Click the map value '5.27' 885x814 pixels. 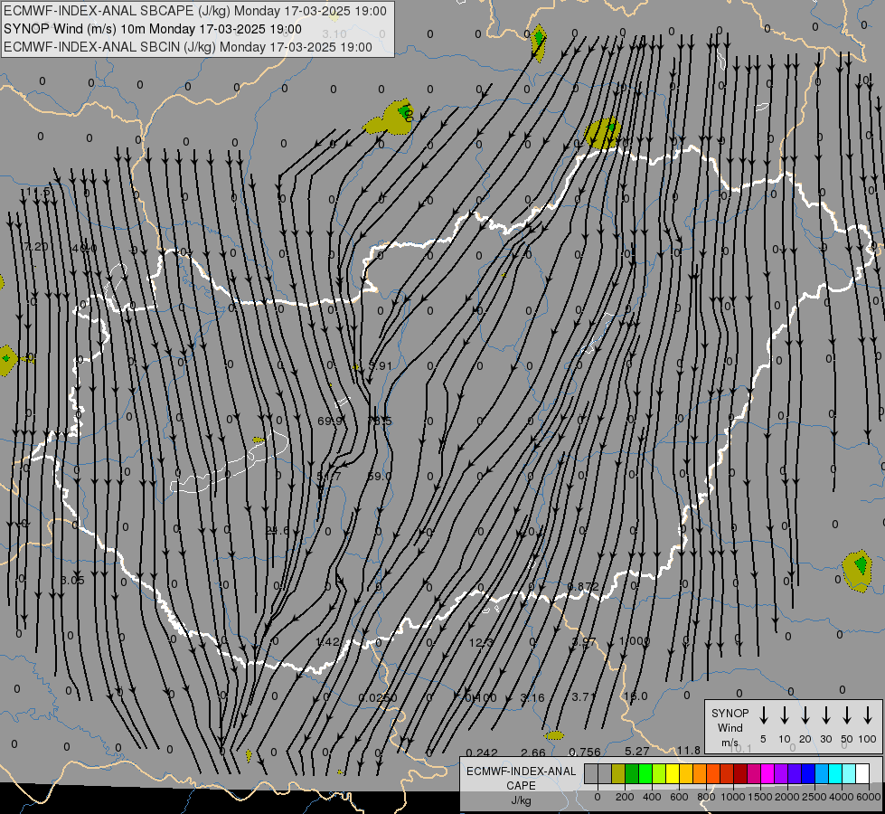pyautogui.click(x=638, y=751)
